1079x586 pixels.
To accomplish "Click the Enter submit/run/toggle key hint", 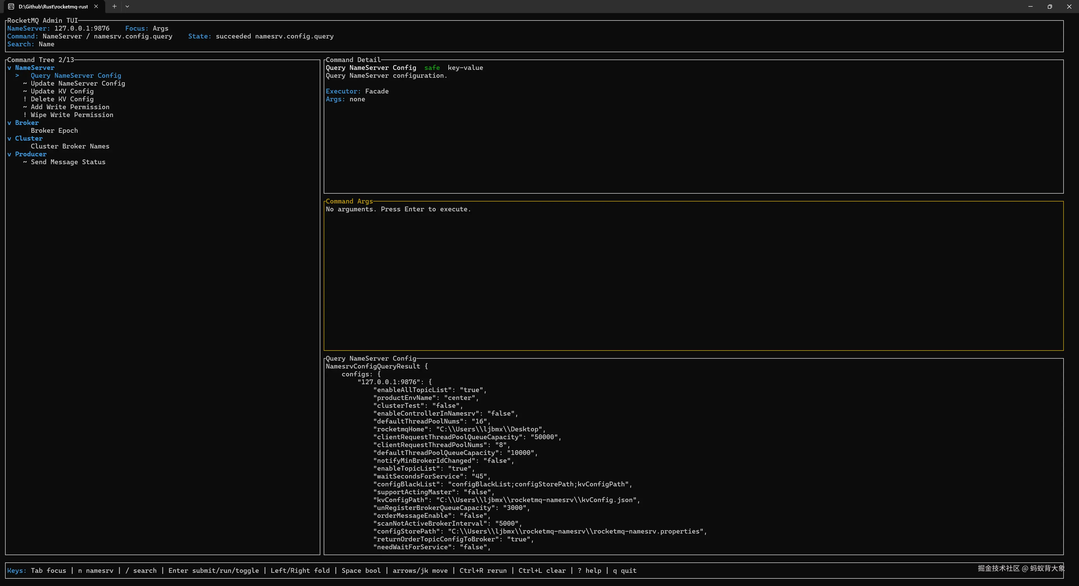I will [x=214, y=571].
